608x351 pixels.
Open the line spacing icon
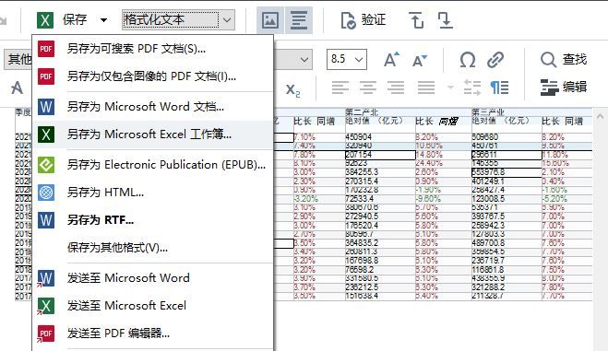click(x=471, y=88)
